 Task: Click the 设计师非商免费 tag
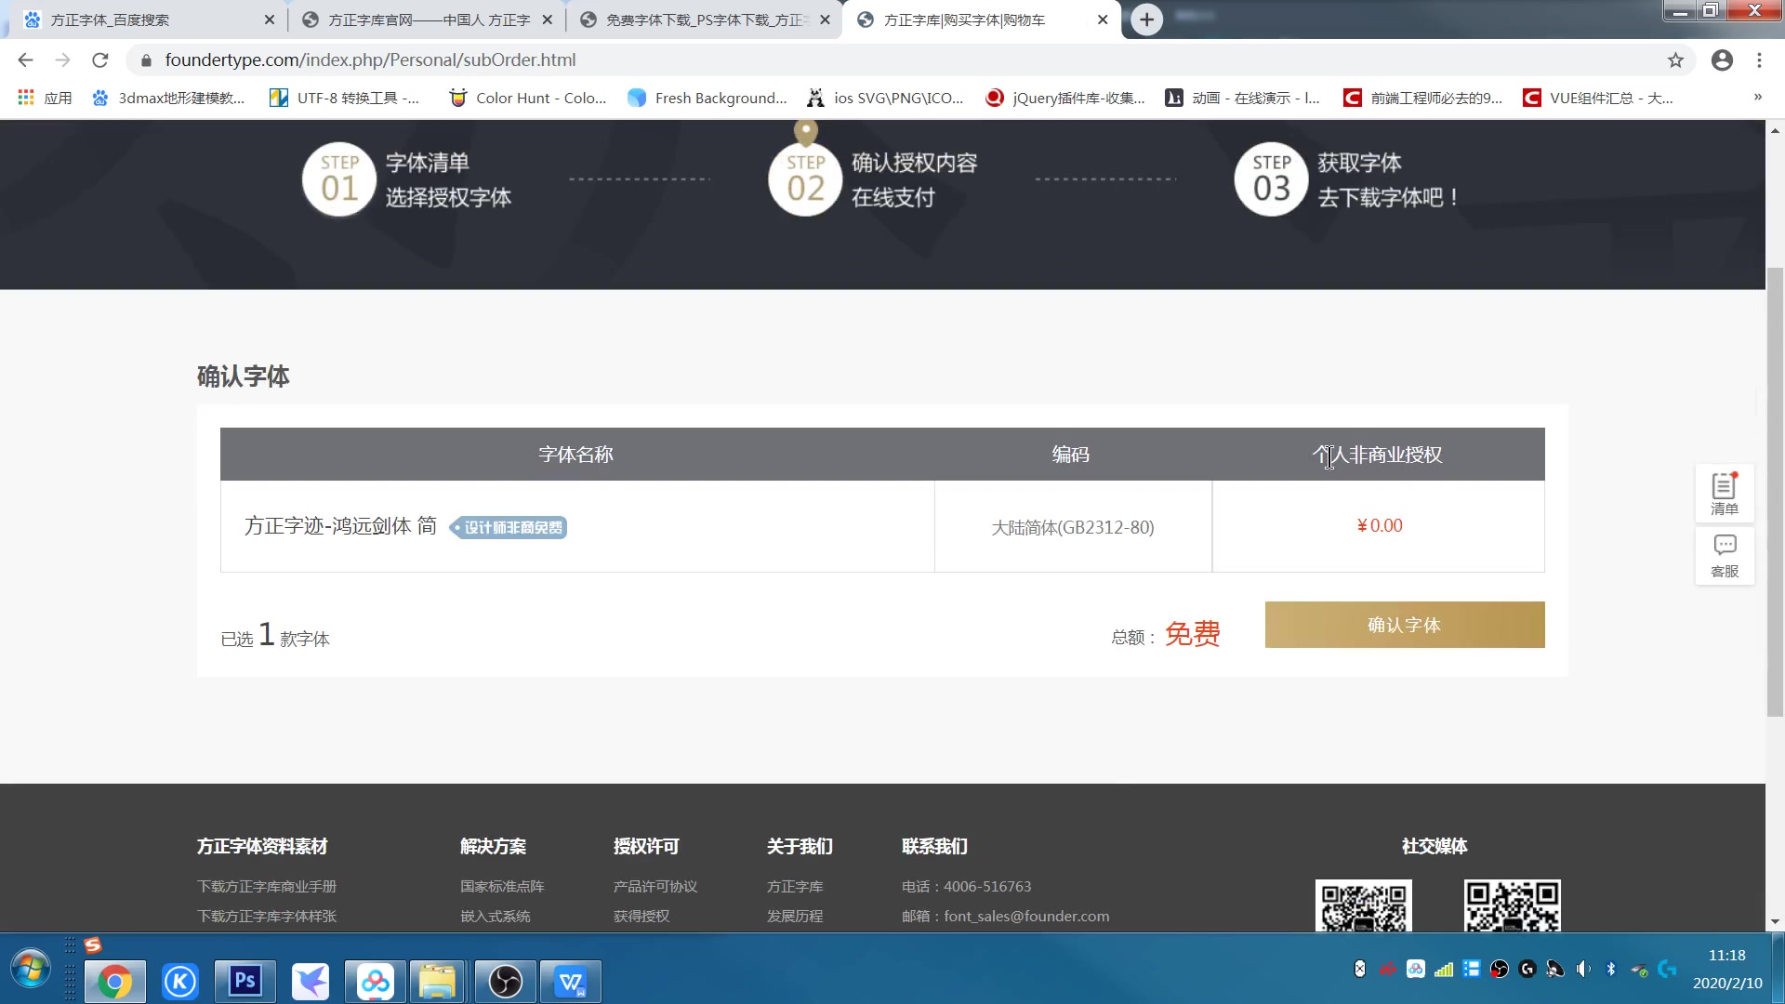[509, 527]
